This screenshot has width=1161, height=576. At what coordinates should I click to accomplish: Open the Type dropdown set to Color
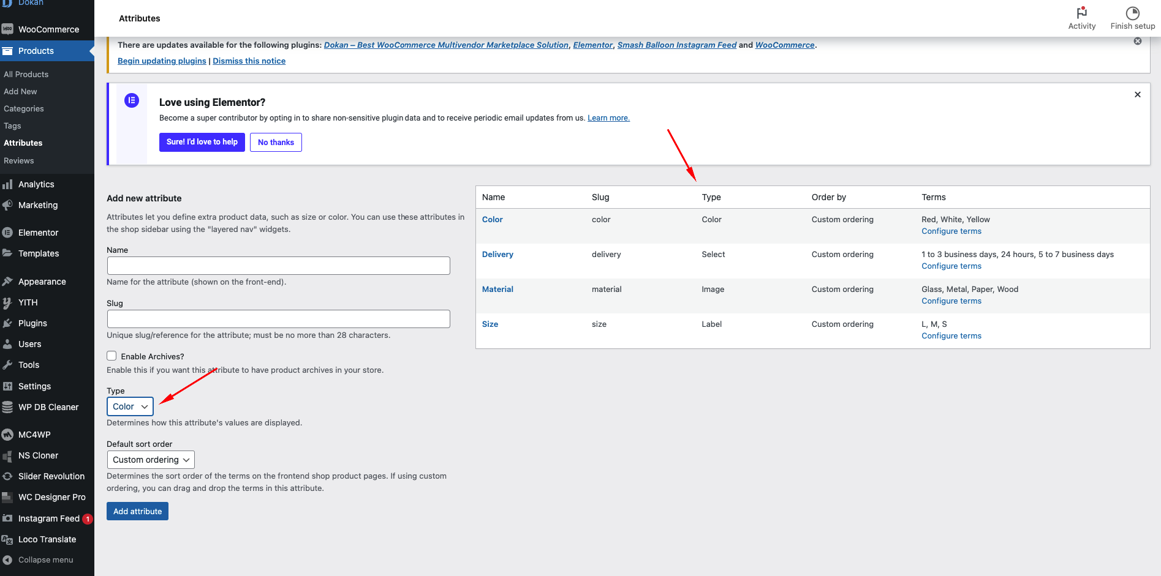point(130,406)
